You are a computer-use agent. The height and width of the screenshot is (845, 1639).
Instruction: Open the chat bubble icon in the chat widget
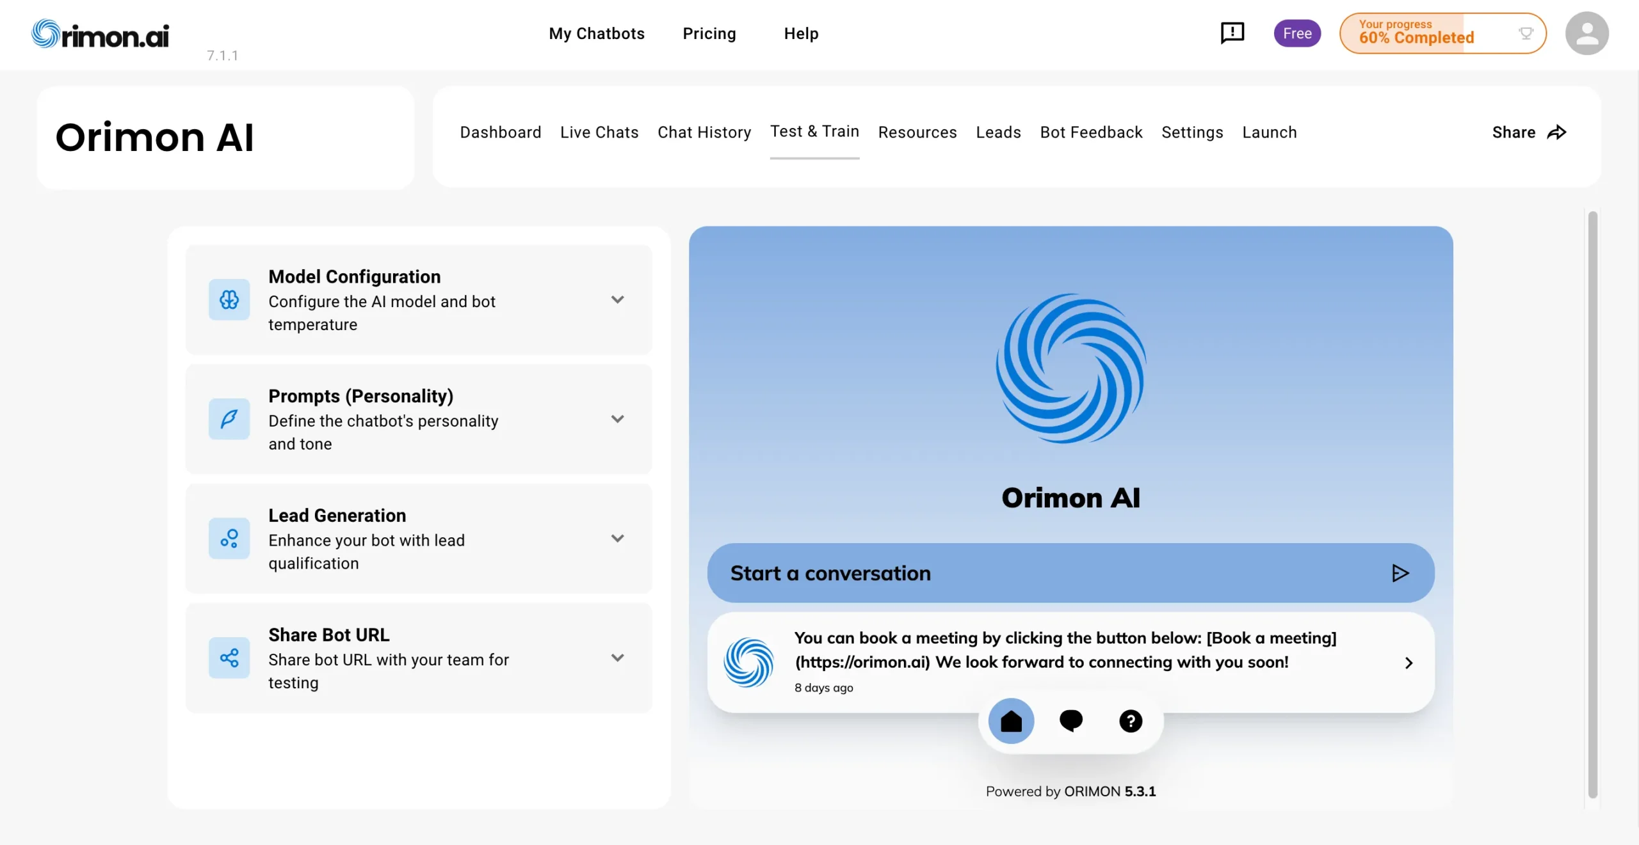(1071, 721)
